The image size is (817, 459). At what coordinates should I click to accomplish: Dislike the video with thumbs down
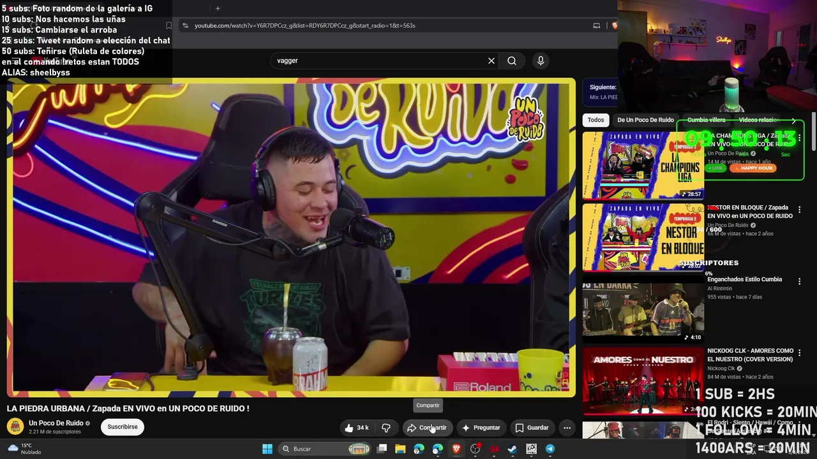(386, 428)
